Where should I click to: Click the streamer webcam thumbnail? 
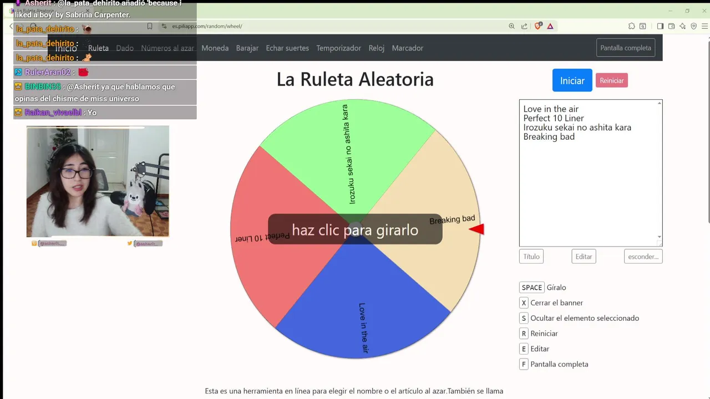[x=98, y=181]
